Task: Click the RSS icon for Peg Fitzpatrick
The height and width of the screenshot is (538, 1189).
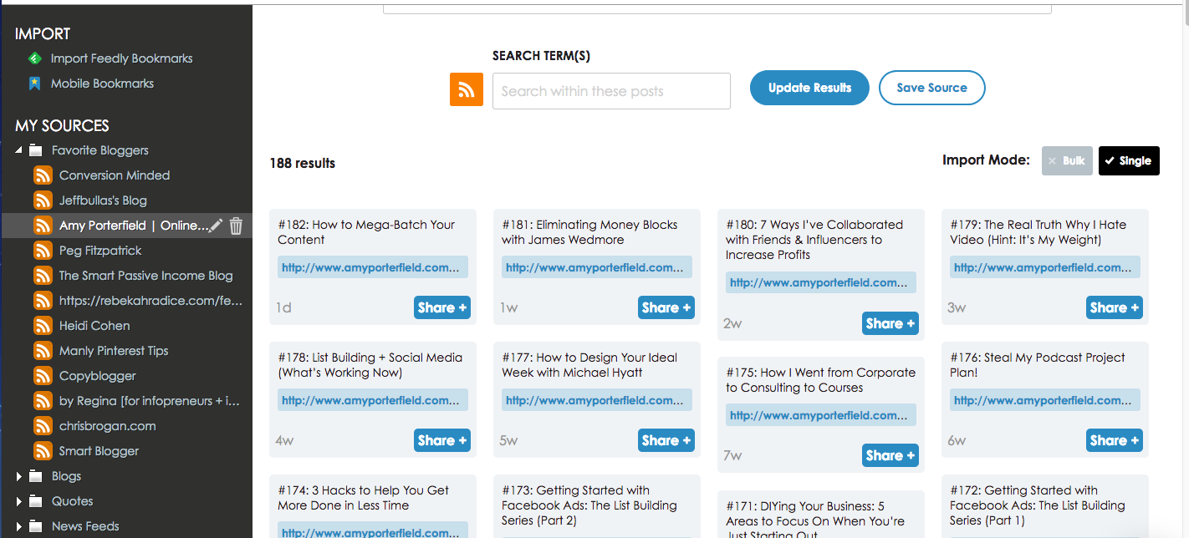Action: click(43, 251)
